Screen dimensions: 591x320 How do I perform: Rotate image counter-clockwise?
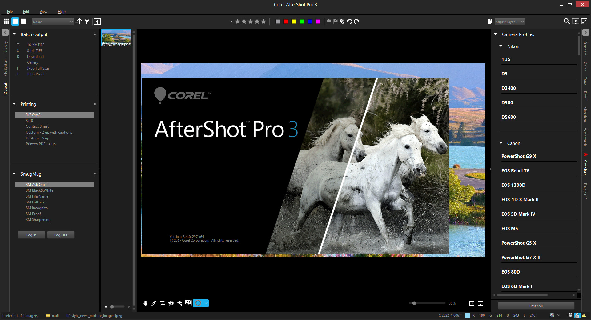click(x=350, y=22)
